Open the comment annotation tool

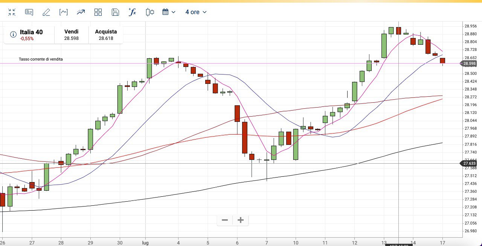[x=29, y=12]
